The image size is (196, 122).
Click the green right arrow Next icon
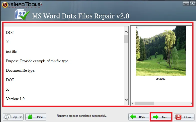(x=156, y=117)
